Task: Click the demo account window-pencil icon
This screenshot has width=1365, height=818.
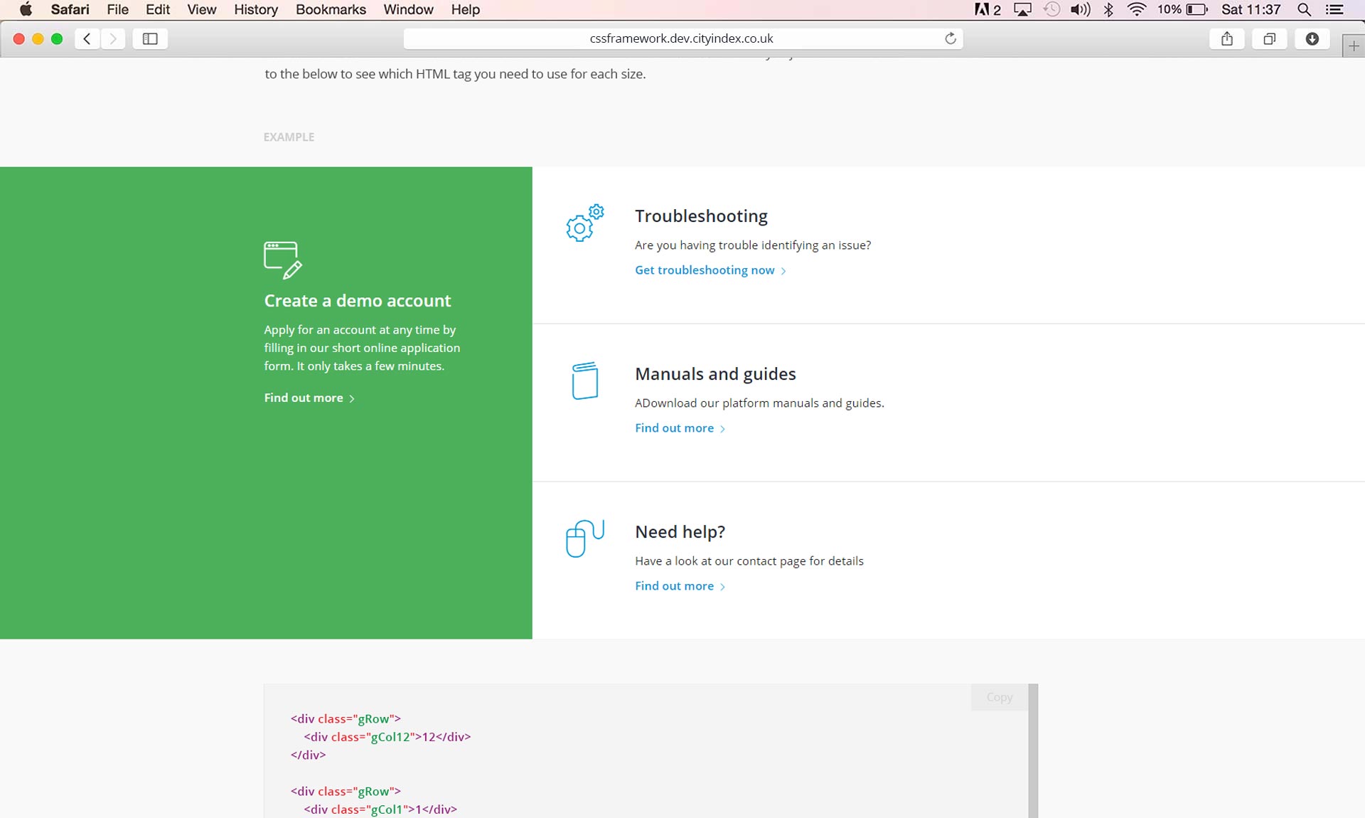Action: pos(282,260)
